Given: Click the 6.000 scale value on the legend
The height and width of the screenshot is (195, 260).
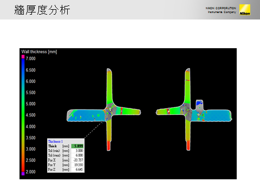Looking at the screenshot, I should (x=30, y=81).
